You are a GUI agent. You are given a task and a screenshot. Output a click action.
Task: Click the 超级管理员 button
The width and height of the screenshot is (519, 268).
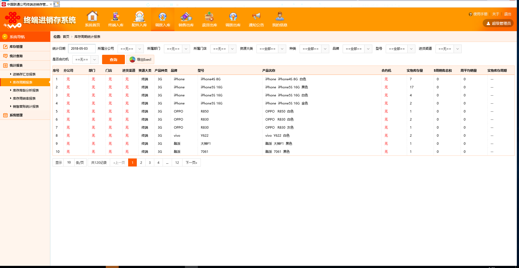pos(498,23)
